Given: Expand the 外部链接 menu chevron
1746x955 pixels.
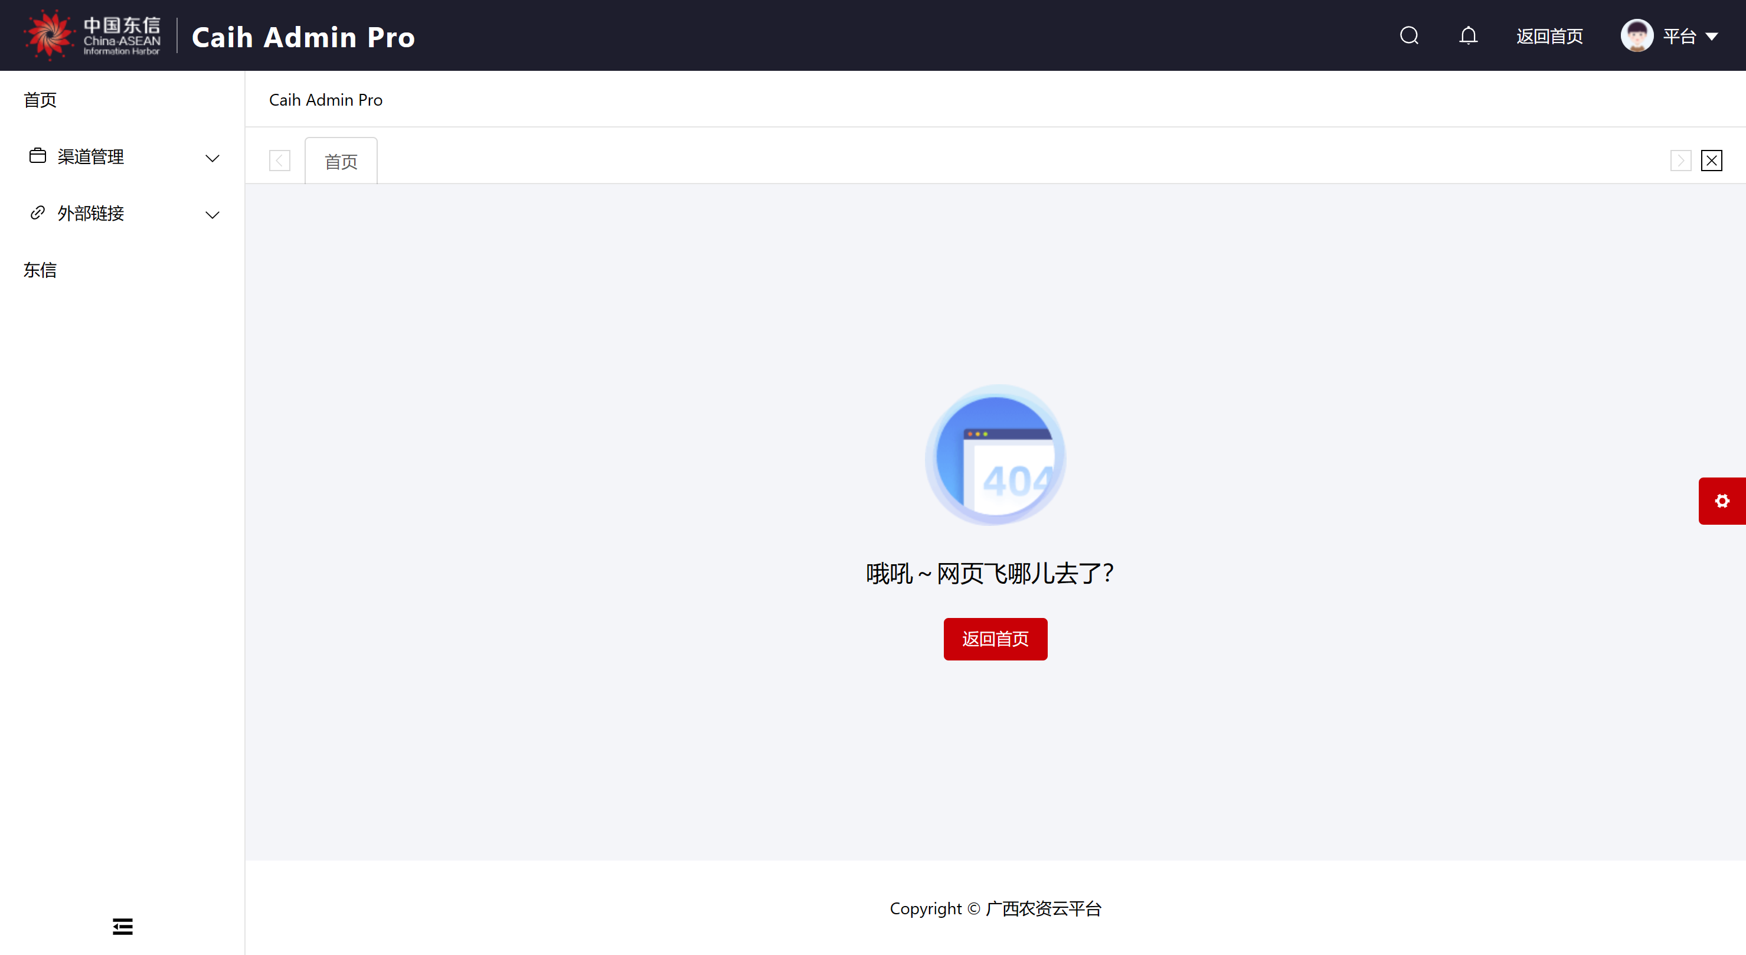Looking at the screenshot, I should tap(212, 215).
